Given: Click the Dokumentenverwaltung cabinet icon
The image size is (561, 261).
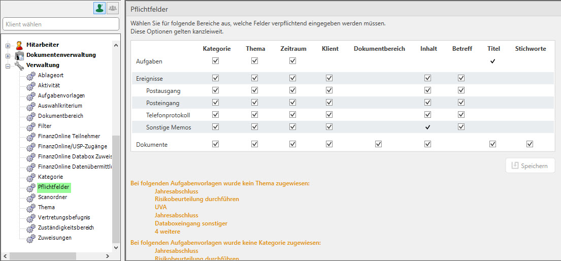Looking at the screenshot, I should [x=19, y=55].
